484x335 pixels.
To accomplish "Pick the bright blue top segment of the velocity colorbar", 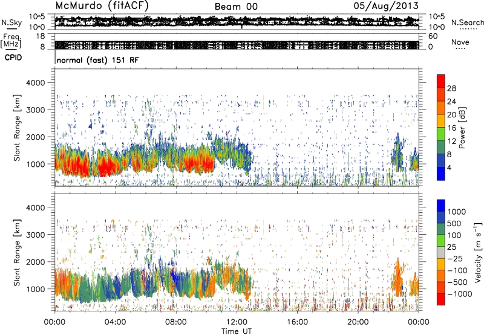I will (x=441, y=206).
